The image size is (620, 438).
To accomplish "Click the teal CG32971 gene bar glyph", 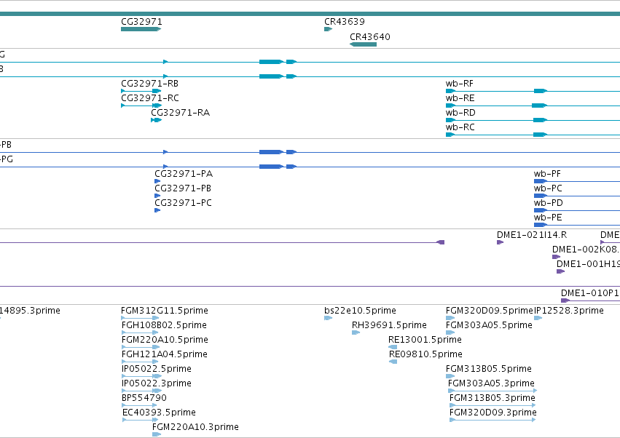I will (x=141, y=29).
